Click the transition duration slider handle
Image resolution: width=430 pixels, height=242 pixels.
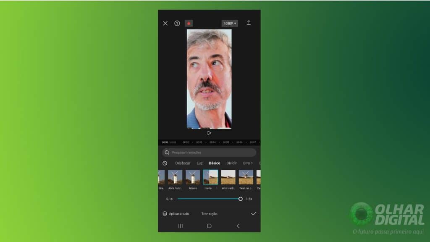tap(240, 199)
